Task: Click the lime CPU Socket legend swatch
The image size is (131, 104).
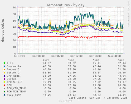Action: pyautogui.click(x=4, y=82)
